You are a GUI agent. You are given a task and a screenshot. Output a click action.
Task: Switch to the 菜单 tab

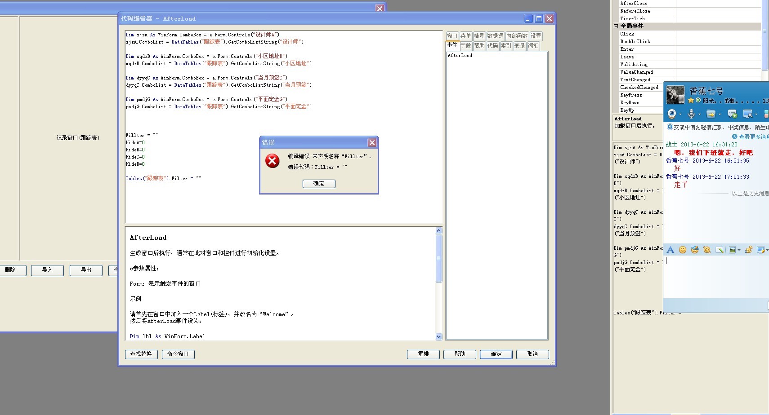click(465, 36)
